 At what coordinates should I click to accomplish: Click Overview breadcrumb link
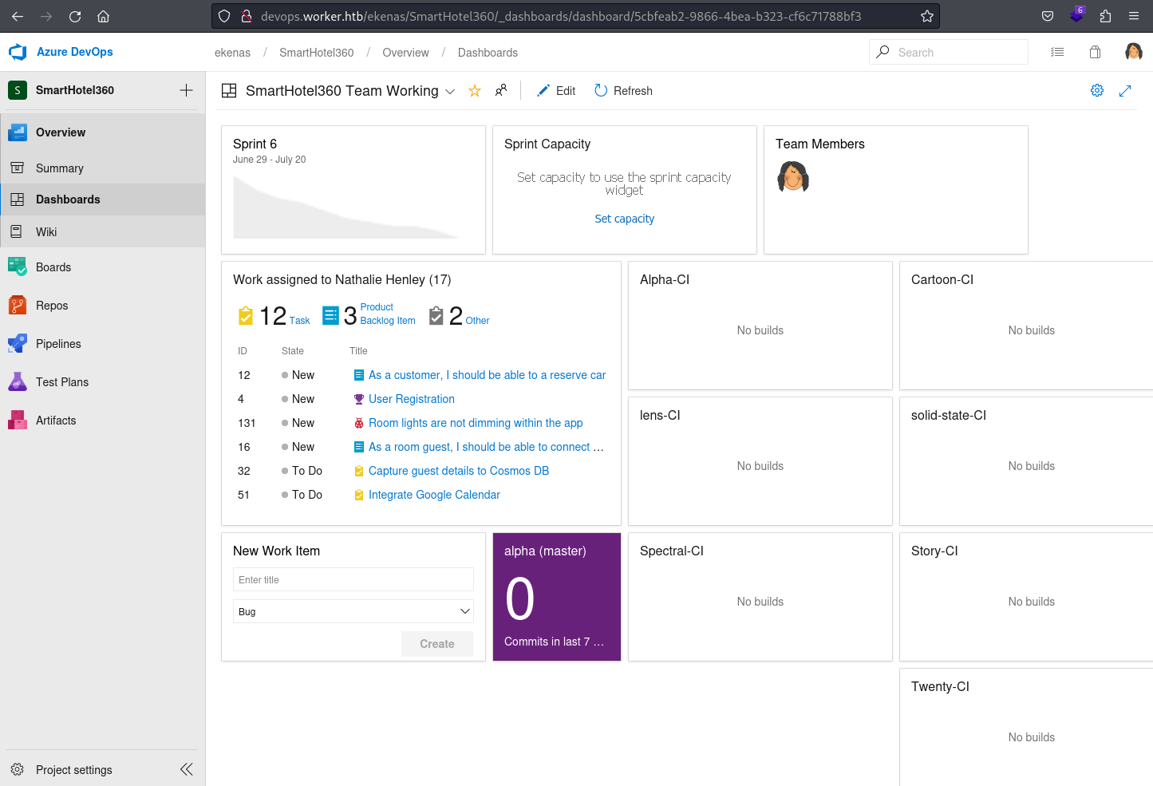pos(405,53)
